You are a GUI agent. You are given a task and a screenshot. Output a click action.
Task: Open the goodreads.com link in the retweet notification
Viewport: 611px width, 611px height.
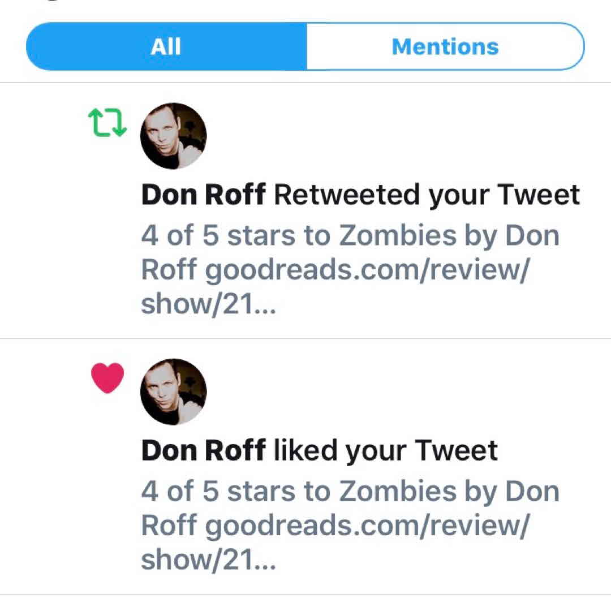point(367,270)
